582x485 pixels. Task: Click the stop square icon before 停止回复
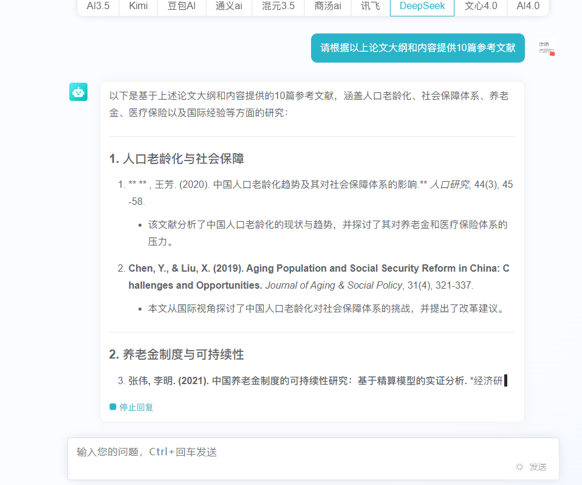[112, 407]
